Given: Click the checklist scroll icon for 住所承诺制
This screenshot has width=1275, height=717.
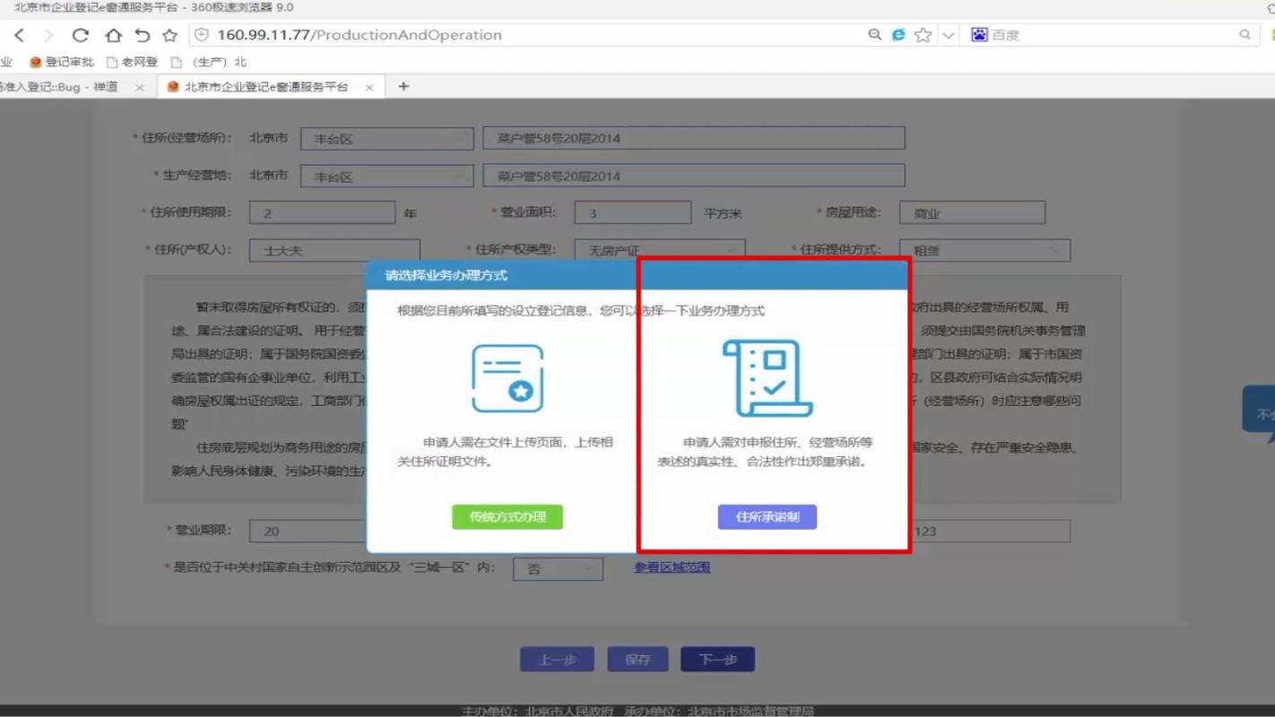Looking at the screenshot, I should click(x=768, y=378).
